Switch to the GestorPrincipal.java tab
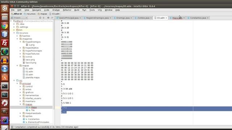The height and width of the screenshot is (130, 232). [69, 18]
